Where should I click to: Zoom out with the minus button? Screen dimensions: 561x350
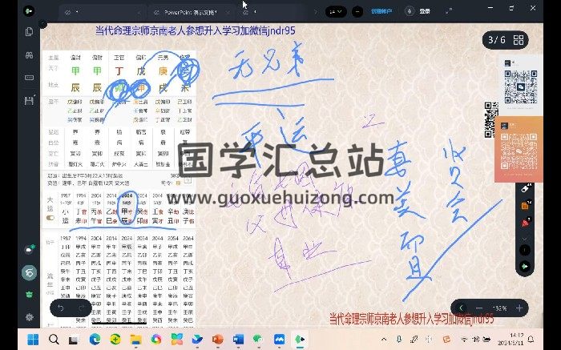tap(479, 308)
